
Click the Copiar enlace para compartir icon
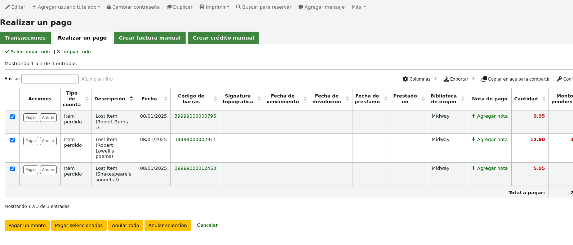point(484,79)
